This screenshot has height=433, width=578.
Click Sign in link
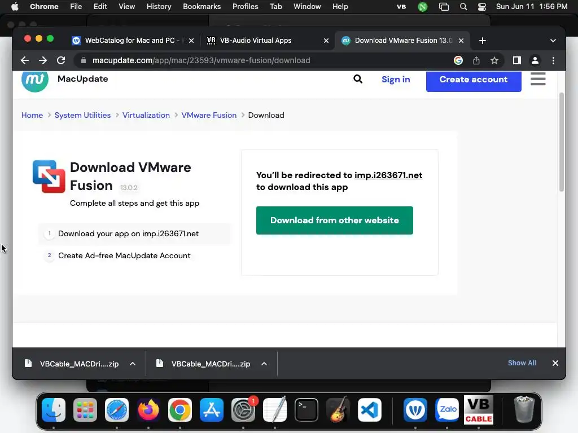[x=396, y=79]
